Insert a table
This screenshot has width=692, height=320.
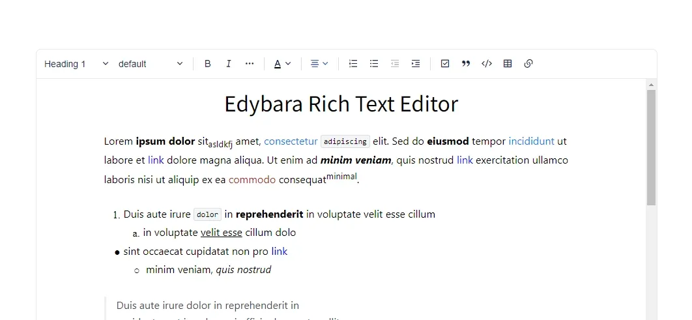click(x=508, y=64)
